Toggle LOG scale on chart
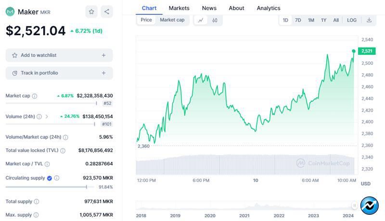This screenshot has height=221, width=385. [352, 20]
